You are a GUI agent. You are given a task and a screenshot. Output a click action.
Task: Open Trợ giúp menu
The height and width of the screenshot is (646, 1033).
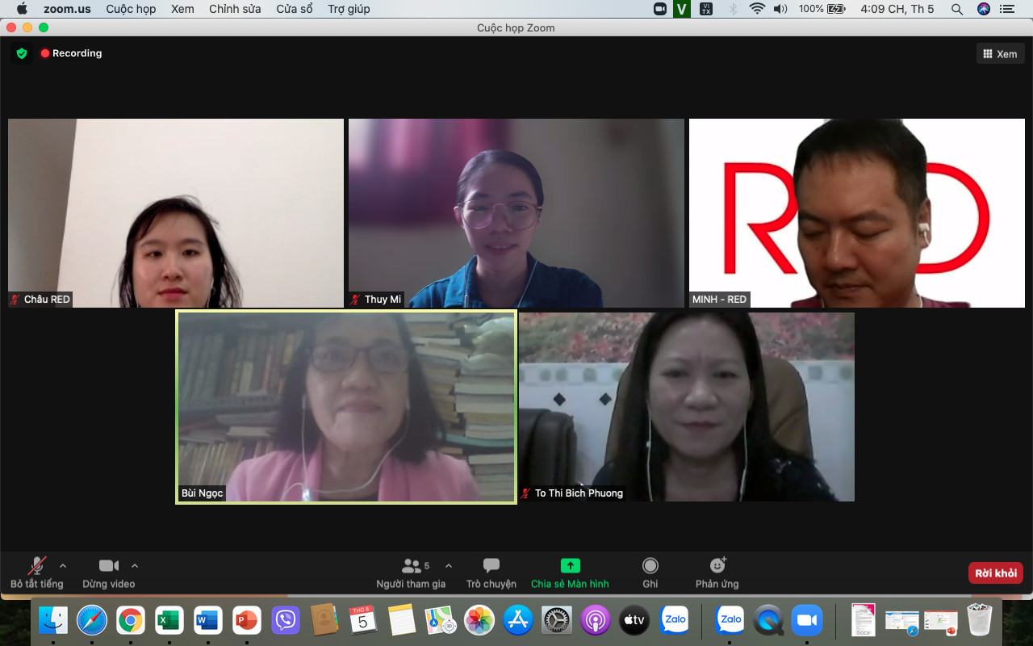349,9
